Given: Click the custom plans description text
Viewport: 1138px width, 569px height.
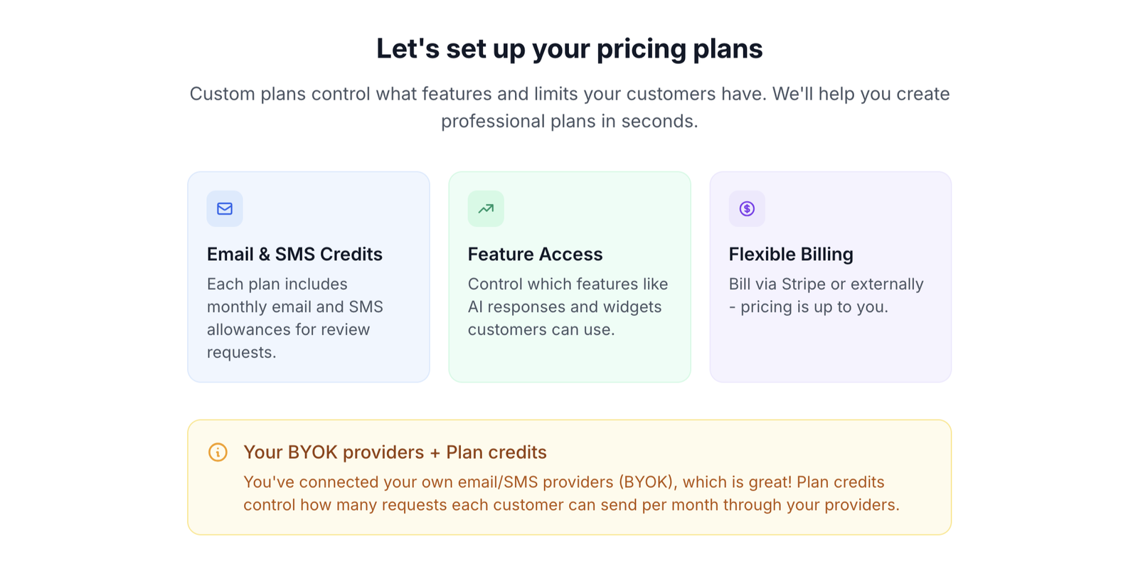Looking at the screenshot, I should pyautogui.click(x=569, y=107).
